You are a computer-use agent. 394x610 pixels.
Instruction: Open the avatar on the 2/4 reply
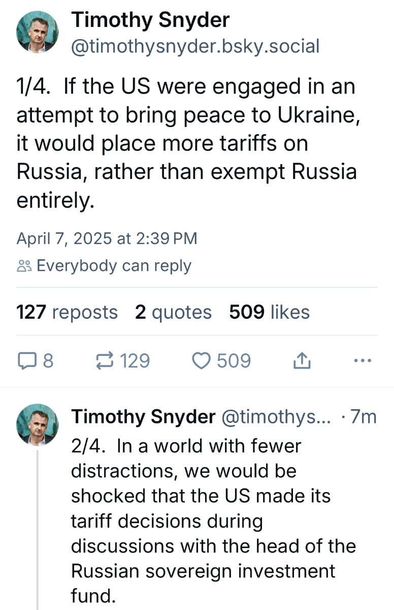pos(38,425)
